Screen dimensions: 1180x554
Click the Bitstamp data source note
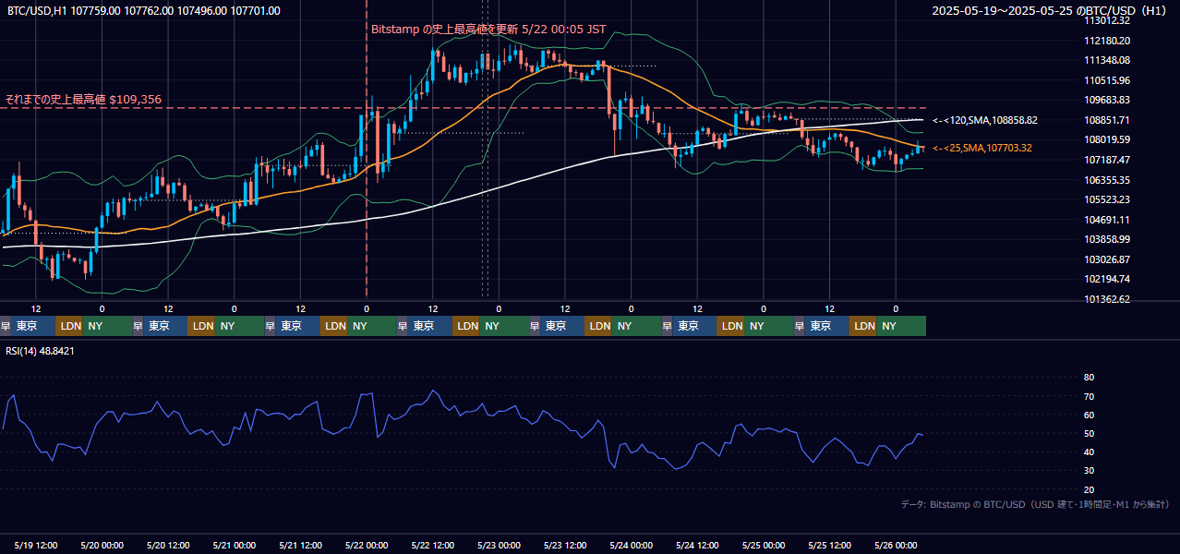pos(1035,504)
